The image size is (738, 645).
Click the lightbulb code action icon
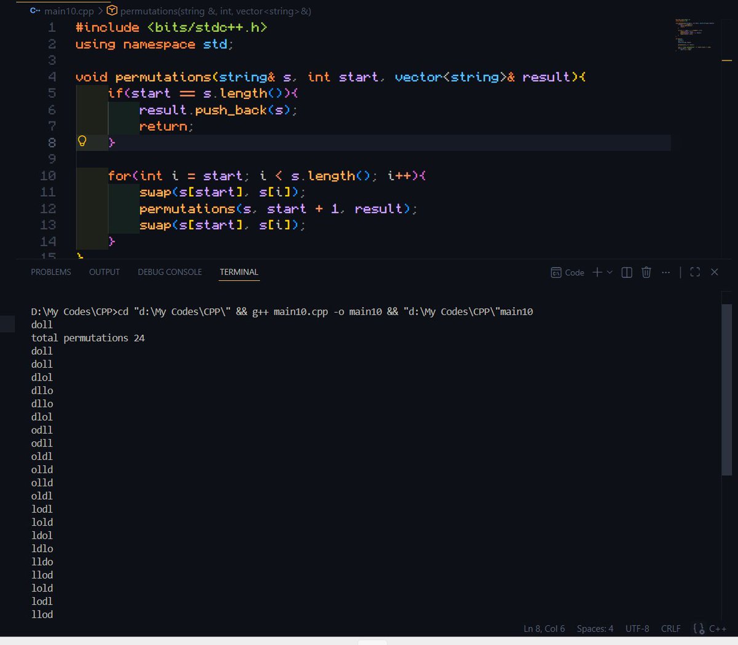pos(82,141)
